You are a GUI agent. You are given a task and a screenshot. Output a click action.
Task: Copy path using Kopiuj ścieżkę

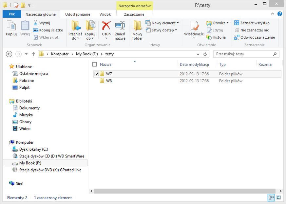coord(48,30)
